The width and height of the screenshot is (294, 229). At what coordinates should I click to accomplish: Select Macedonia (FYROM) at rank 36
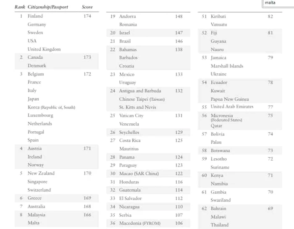[x=140, y=223]
